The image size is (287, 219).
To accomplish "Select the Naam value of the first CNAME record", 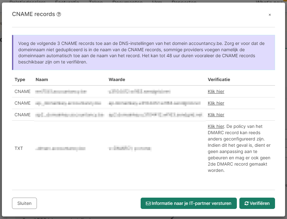I will click(x=61, y=92).
